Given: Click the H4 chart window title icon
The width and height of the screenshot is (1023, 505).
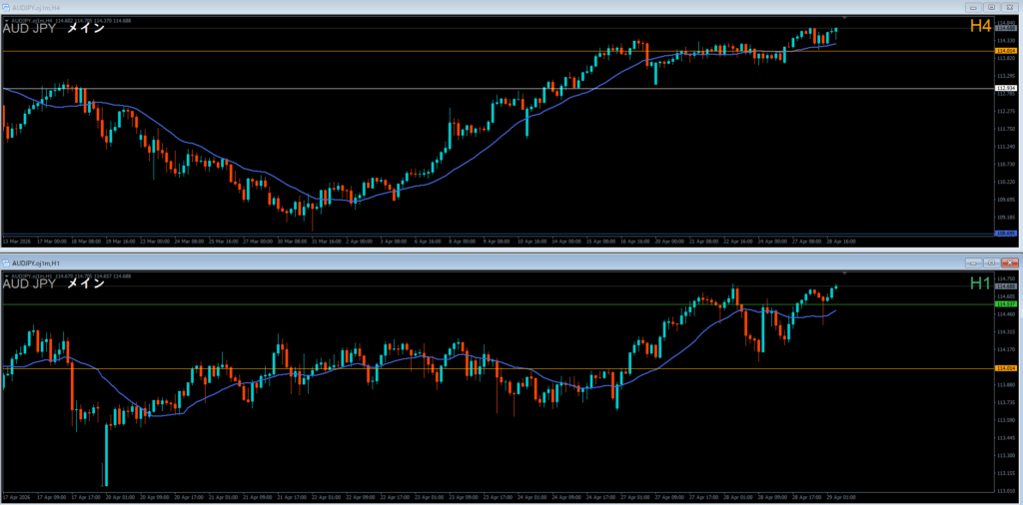Looking at the screenshot, I should pos(7,7).
